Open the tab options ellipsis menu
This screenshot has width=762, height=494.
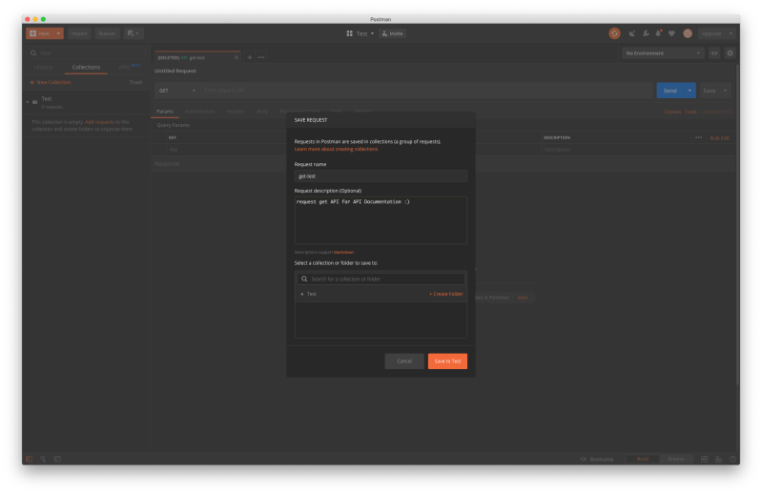(x=261, y=57)
